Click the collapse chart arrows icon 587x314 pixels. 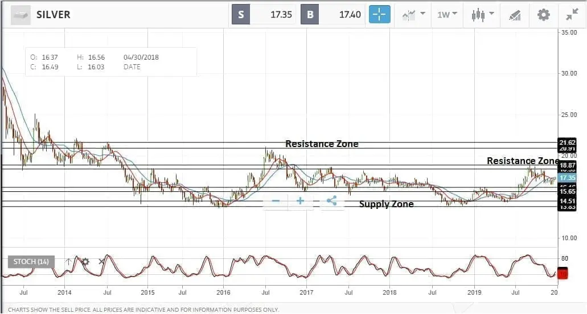click(x=572, y=15)
